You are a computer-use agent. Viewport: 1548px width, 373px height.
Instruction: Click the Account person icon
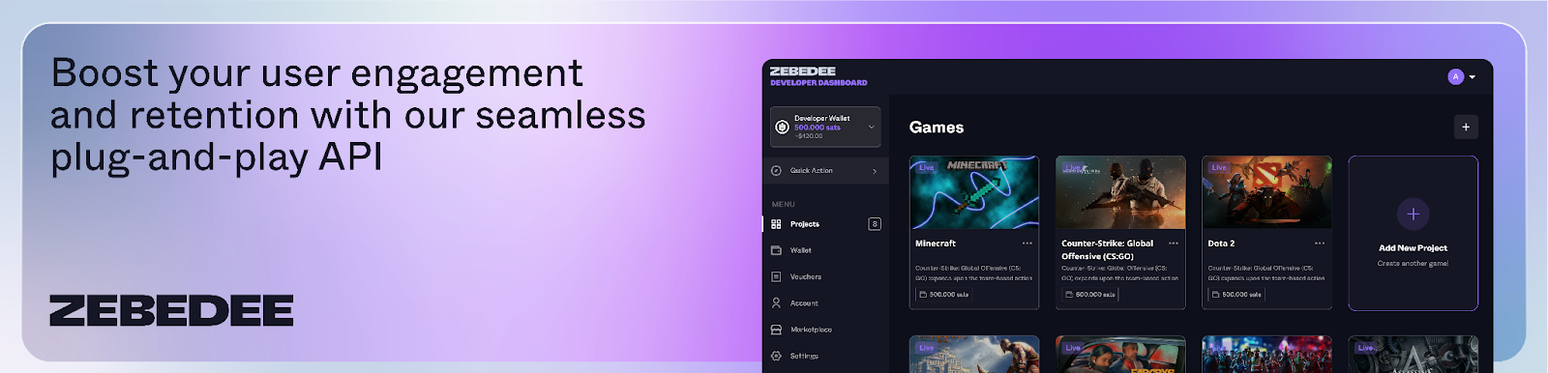(776, 302)
